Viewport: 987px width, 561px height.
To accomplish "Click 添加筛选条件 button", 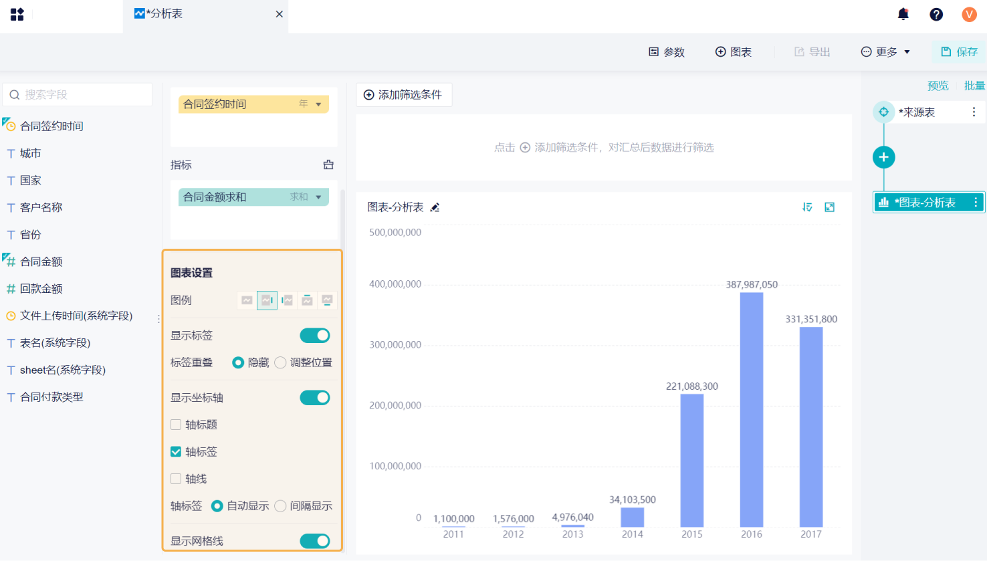I will click(403, 95).
